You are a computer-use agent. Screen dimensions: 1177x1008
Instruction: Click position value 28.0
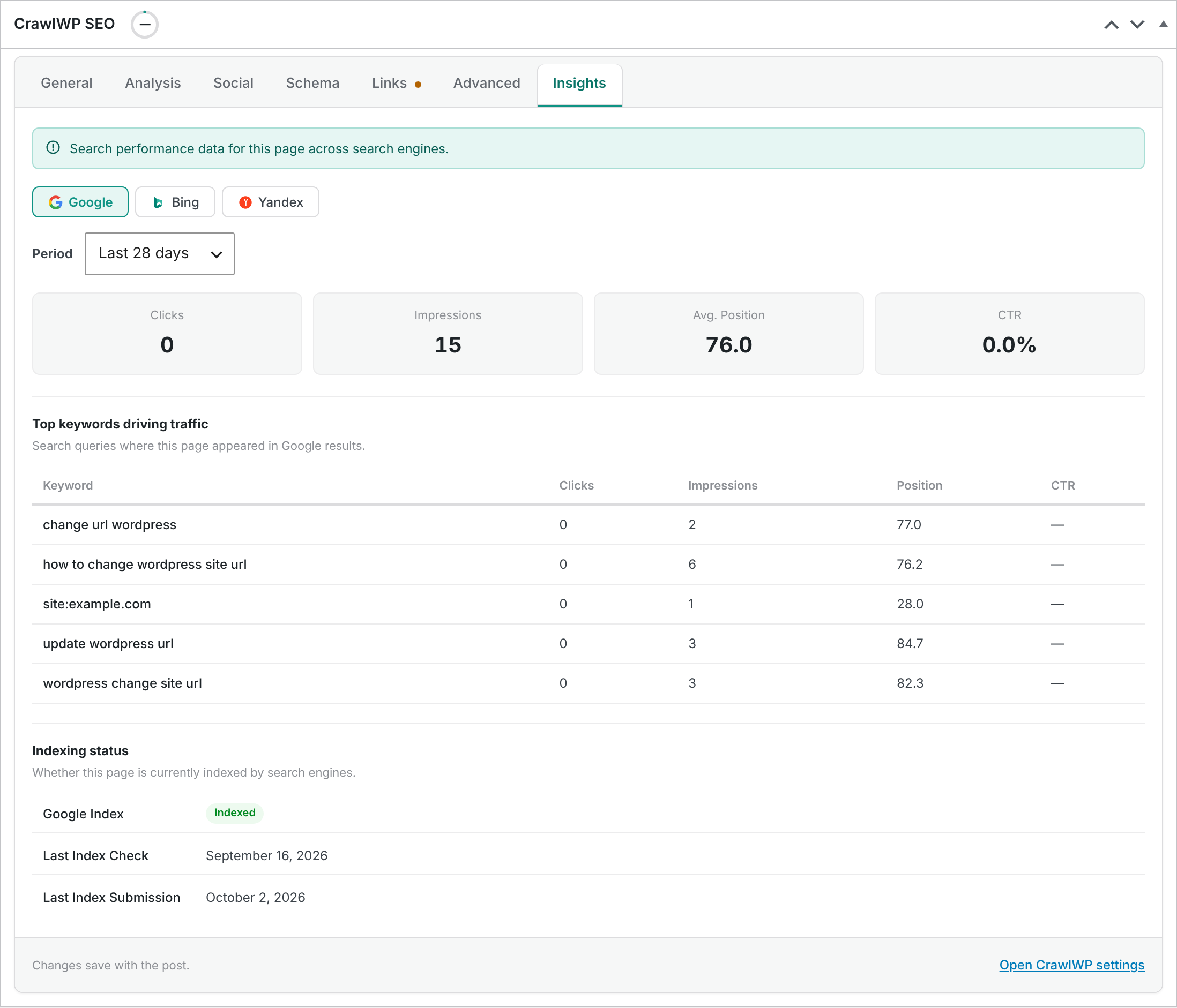(910, 604)
